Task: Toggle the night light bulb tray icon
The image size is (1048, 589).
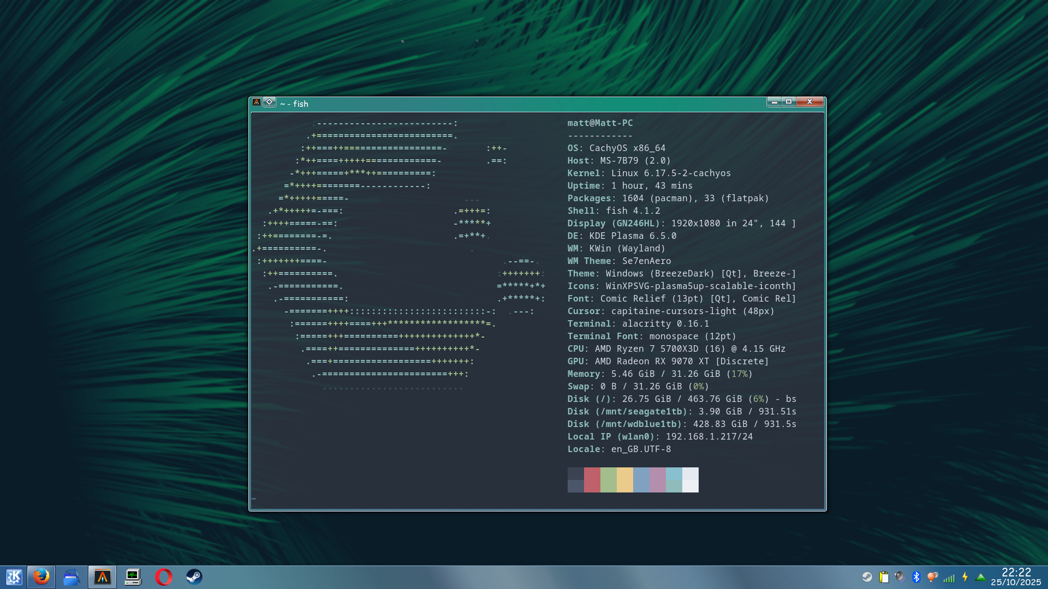Action: click(x=933, y=577)
